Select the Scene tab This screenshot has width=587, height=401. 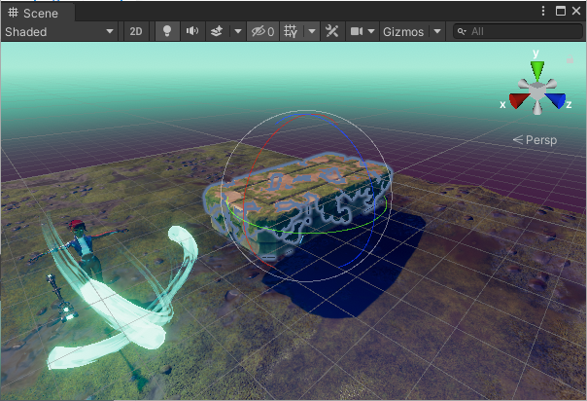click(39, 13)
